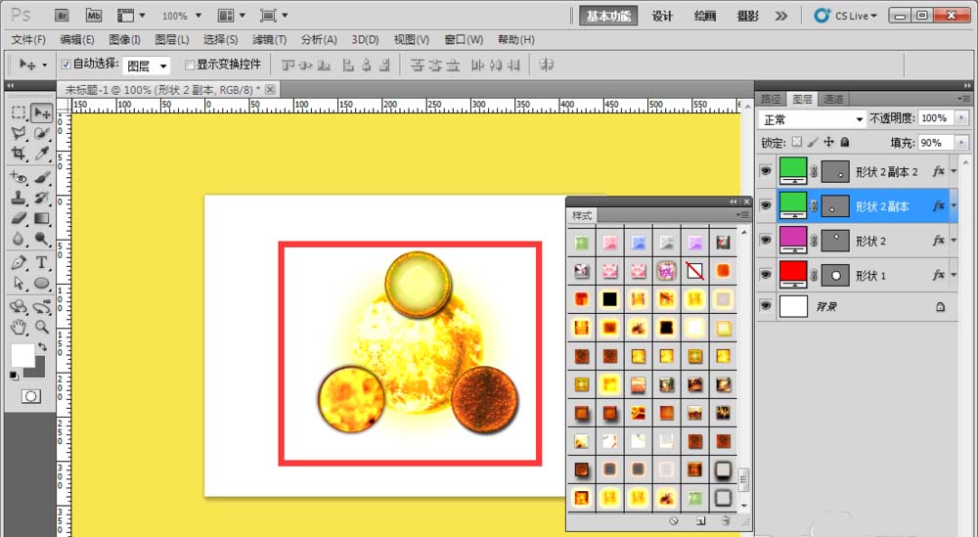978x537 pixels.
Task: Choose the Pen tool
Action: (x=18, y=263)
